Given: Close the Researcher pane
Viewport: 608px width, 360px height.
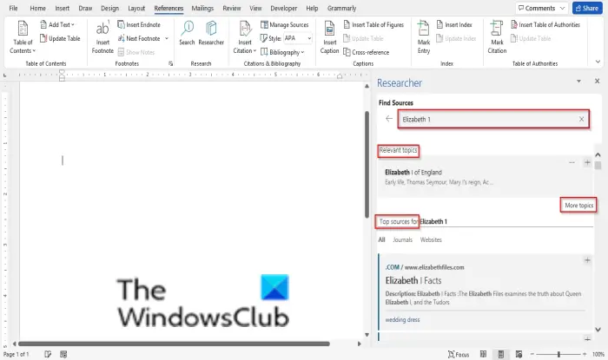Looking at the screenshot, I should pyautogui.click(x=598, y=81).
